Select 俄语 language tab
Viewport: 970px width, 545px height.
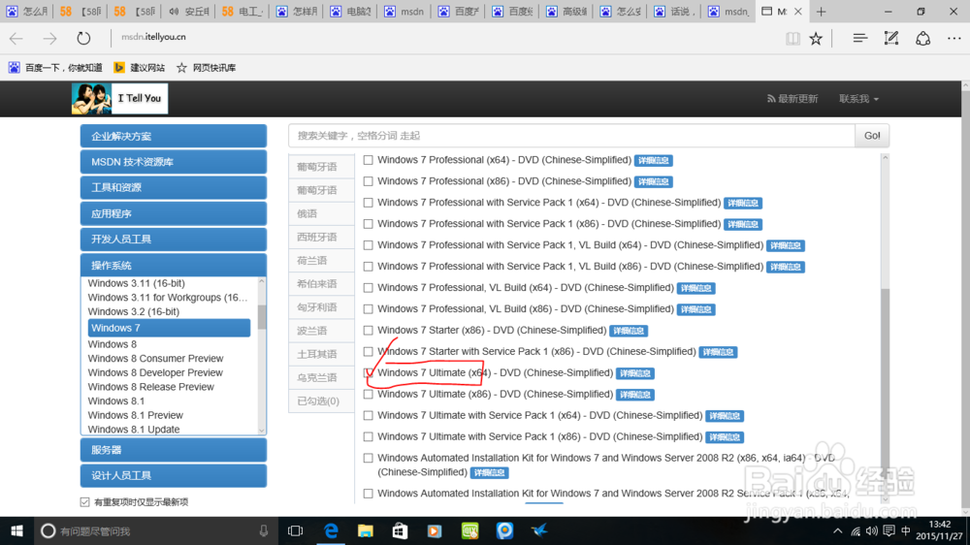(x=321, y=213)
